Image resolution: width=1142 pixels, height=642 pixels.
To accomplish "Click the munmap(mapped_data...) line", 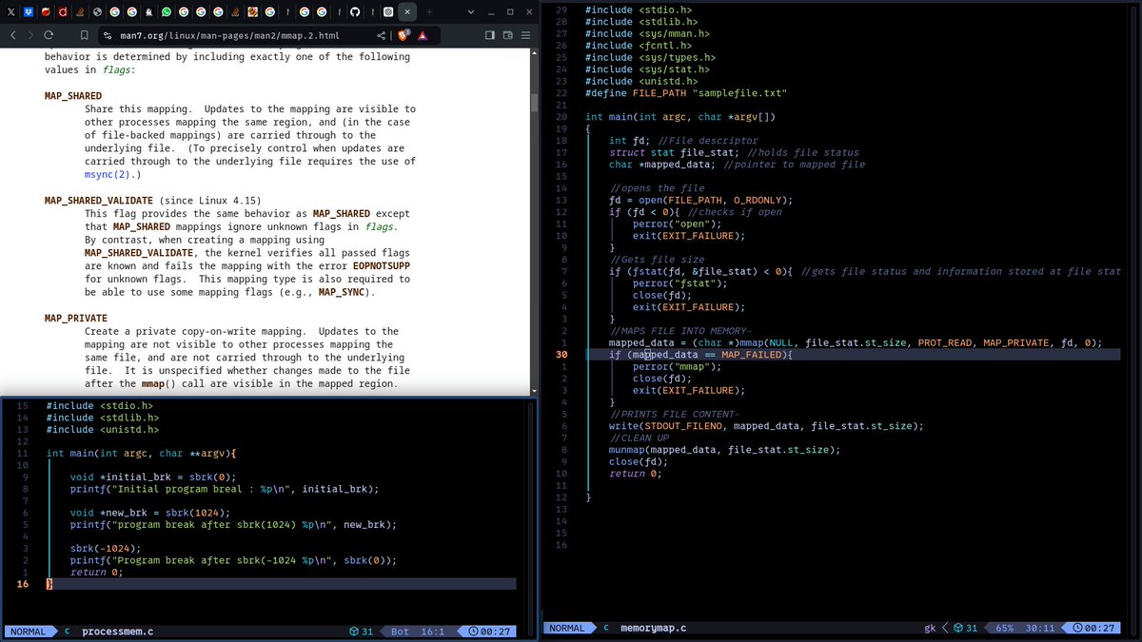I will [x=724, y=449].
